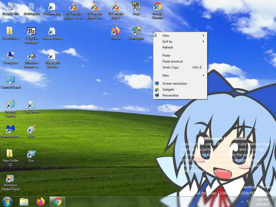Select the Release Notes shortcut
This screenshot has width=276, height=207.
point(52,33)
